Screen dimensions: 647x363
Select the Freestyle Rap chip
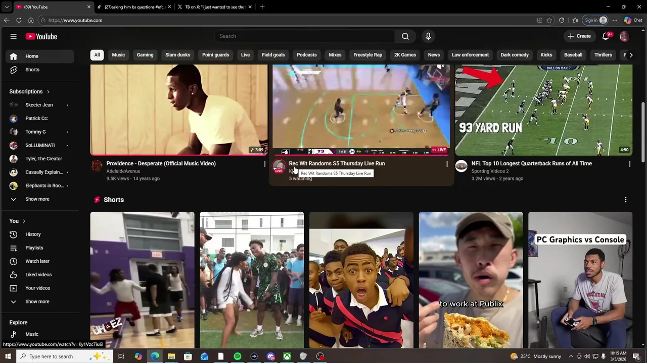click(x=367, y=55)
